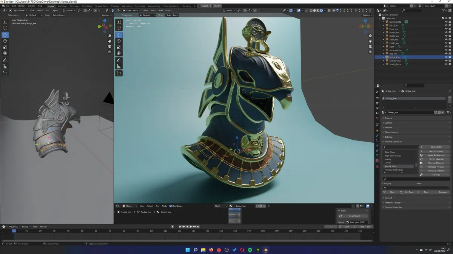Open the Modifier wrench properties tab
The image size is (453, 254).
[377, 135]
